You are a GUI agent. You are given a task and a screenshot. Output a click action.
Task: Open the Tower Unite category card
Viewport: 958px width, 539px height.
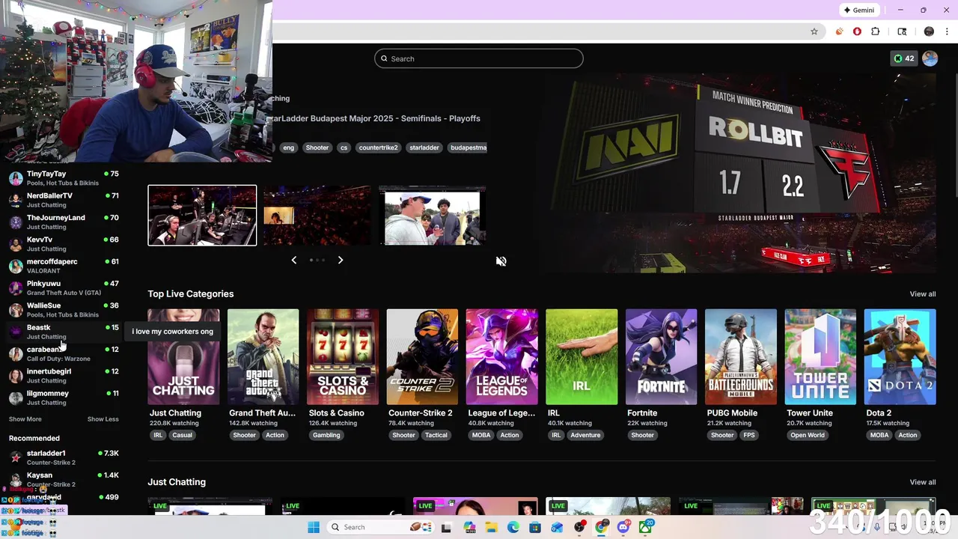coord(820,357)
